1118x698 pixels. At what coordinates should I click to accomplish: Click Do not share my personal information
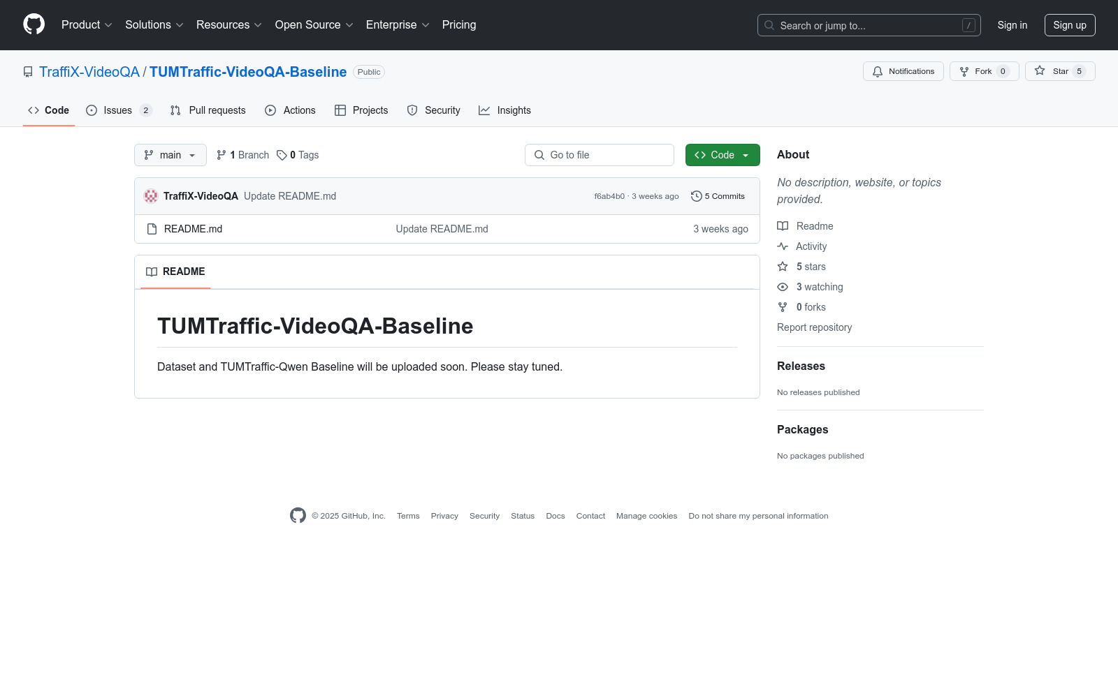pyautogui.click(x=758, y=516)
